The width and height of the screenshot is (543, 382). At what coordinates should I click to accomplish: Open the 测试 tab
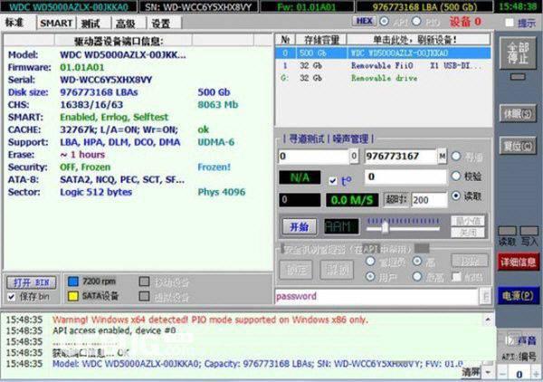click(91, 24)
